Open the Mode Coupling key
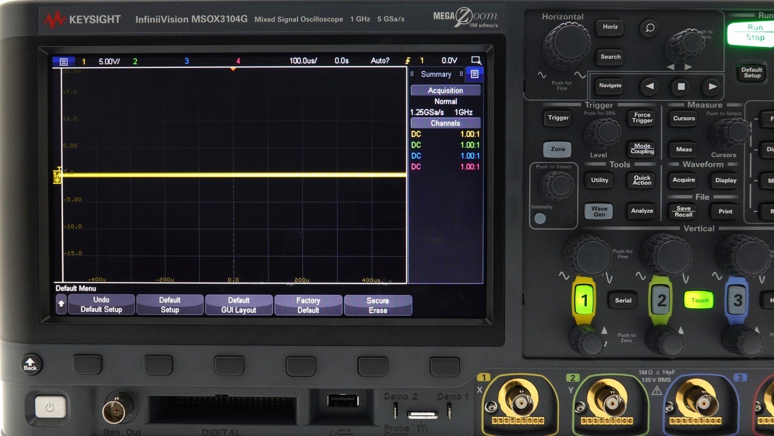This screenshot has height=436, width=774. [642, 149]
